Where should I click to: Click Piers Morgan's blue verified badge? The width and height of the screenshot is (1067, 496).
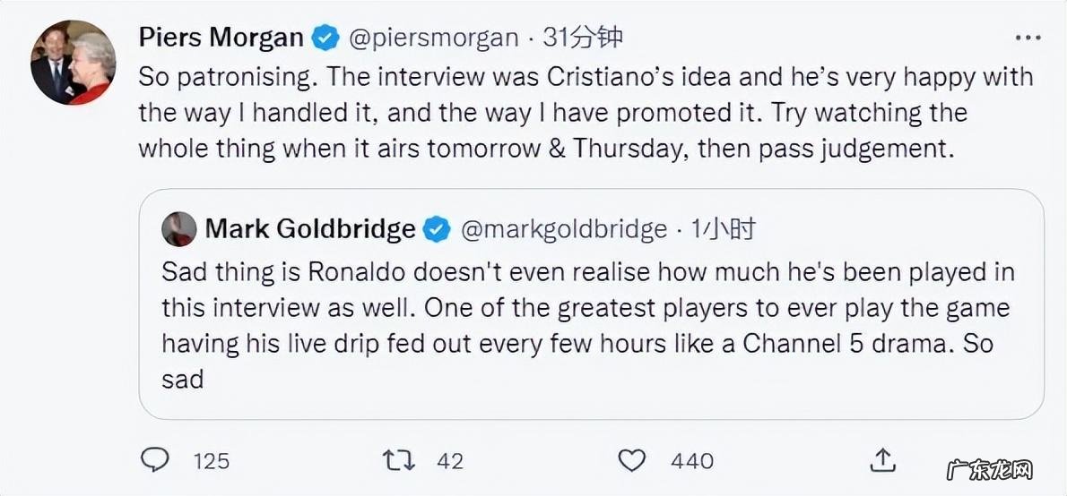point(325,38)
